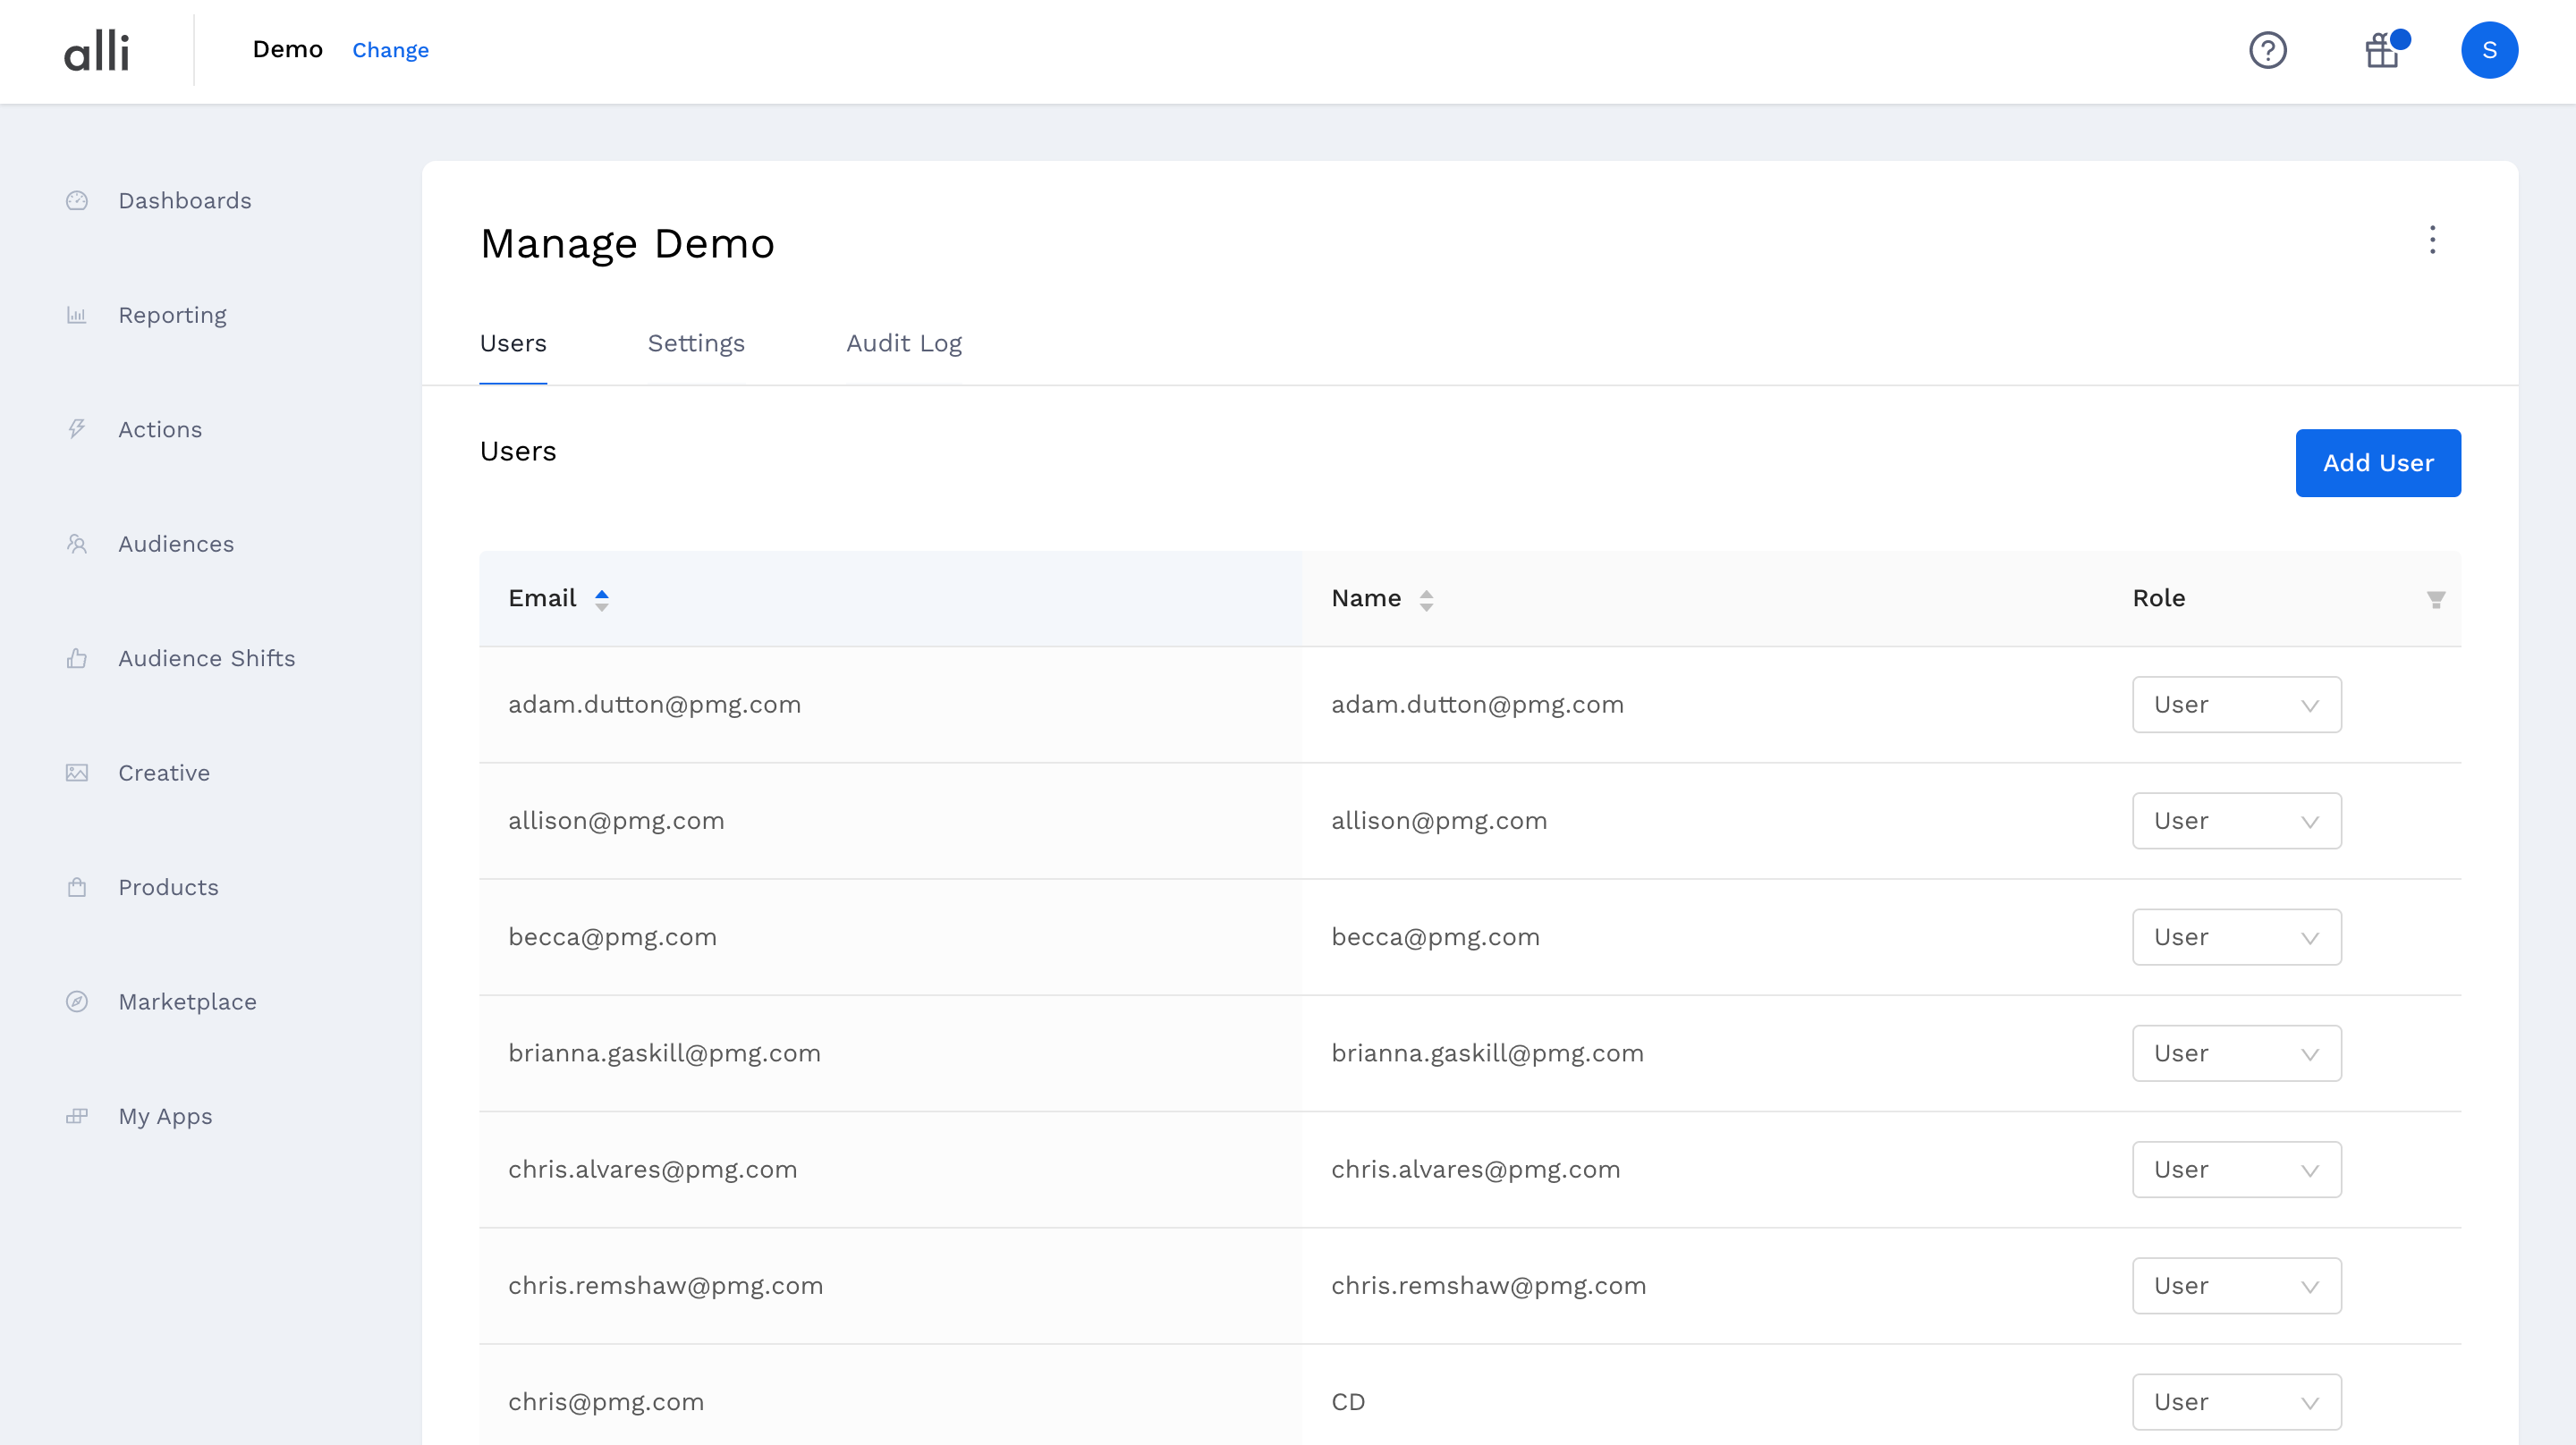Toggle Name column sort arrows
This screenshot has height=1445, width=2576.
pos(1426,599)
